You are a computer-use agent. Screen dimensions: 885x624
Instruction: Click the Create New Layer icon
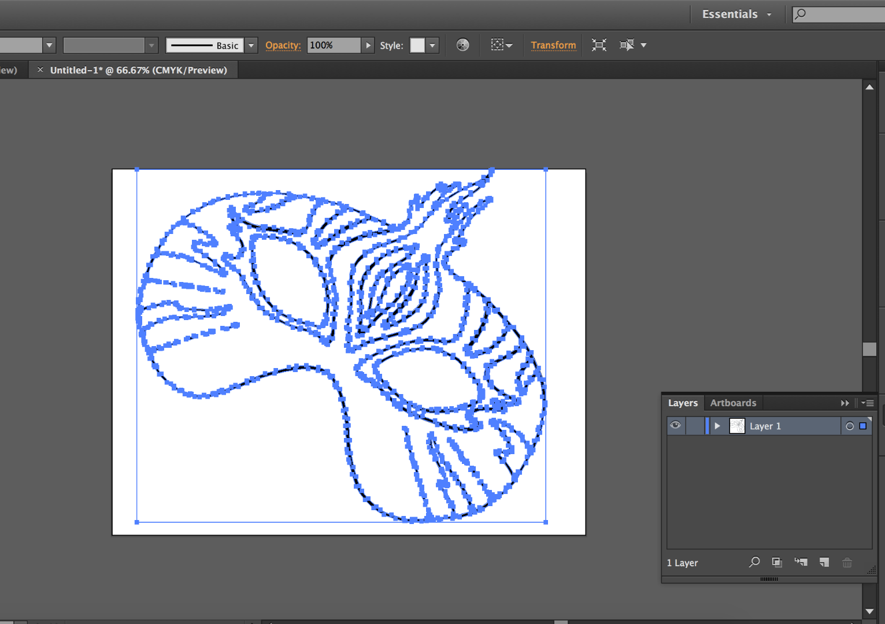(x=824, y=562)
